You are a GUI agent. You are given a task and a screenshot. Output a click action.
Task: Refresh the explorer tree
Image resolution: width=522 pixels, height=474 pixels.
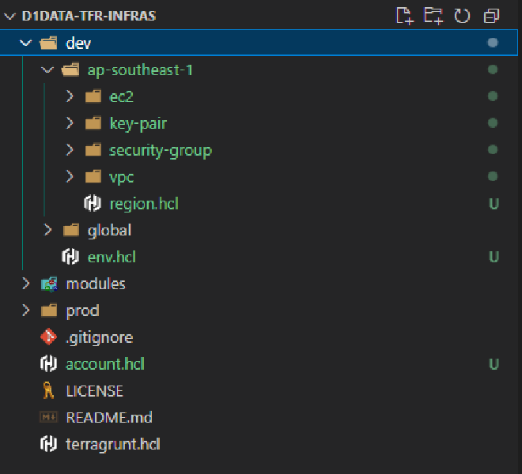click(x=463, y=16)
